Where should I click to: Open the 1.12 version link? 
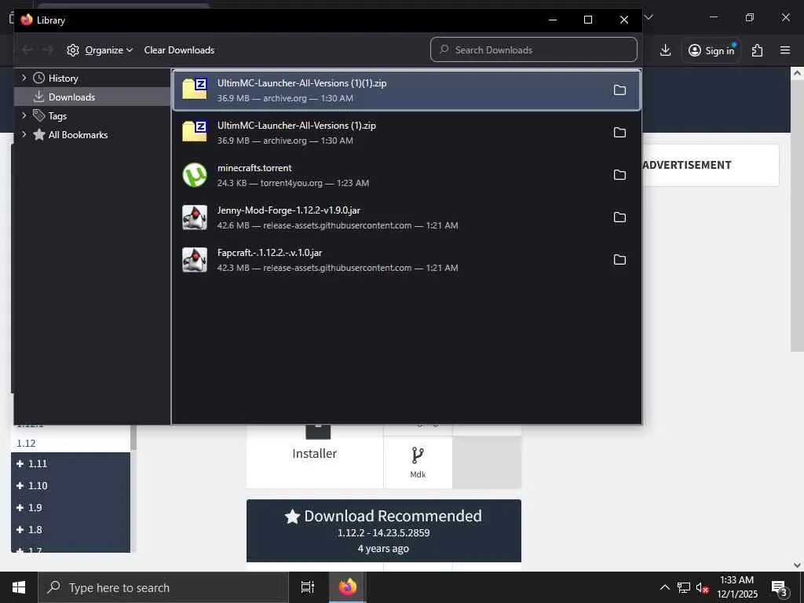[26, 443]
